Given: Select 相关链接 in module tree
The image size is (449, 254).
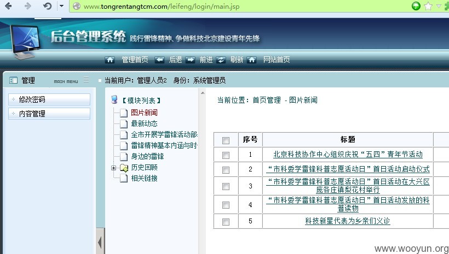Looking at the screenshot, I should tap(145, 178).
